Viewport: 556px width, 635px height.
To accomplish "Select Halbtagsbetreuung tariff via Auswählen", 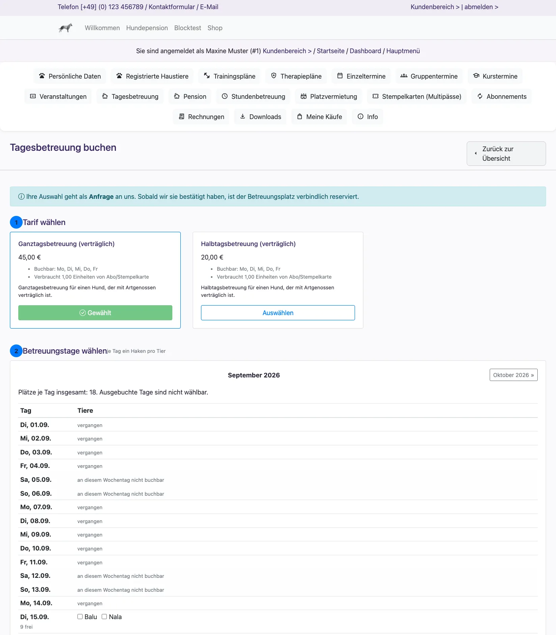I will point(278,313).
